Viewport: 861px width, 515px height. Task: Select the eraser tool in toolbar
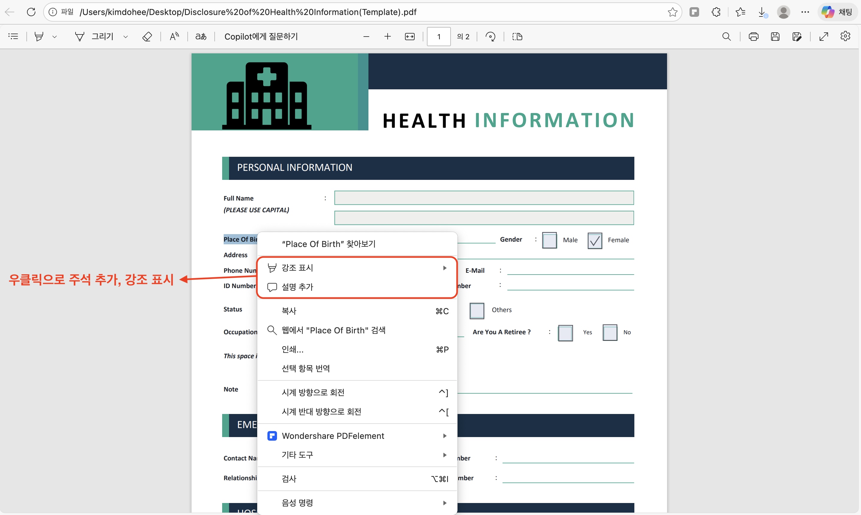pos(147,37)
